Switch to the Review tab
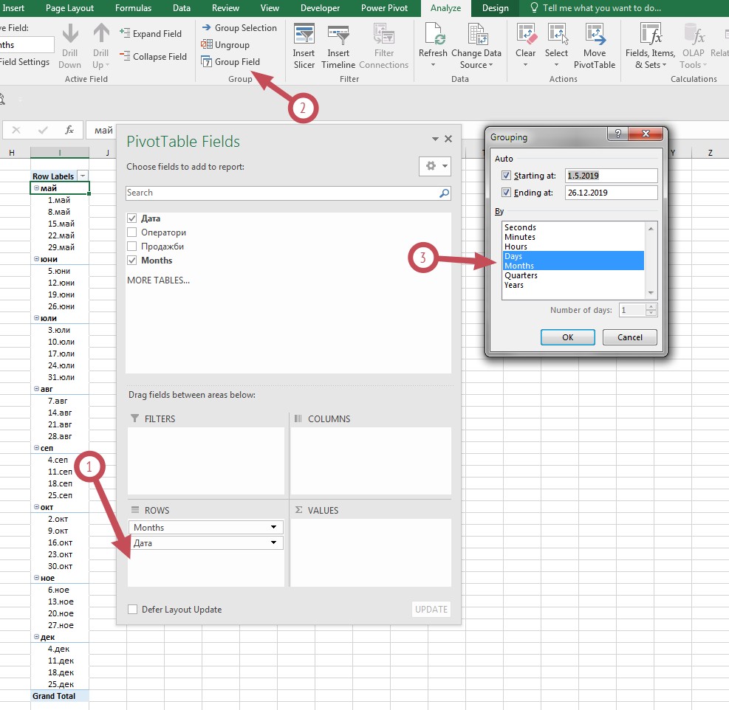This screenshot has height=710, width=729. [225, 8]
